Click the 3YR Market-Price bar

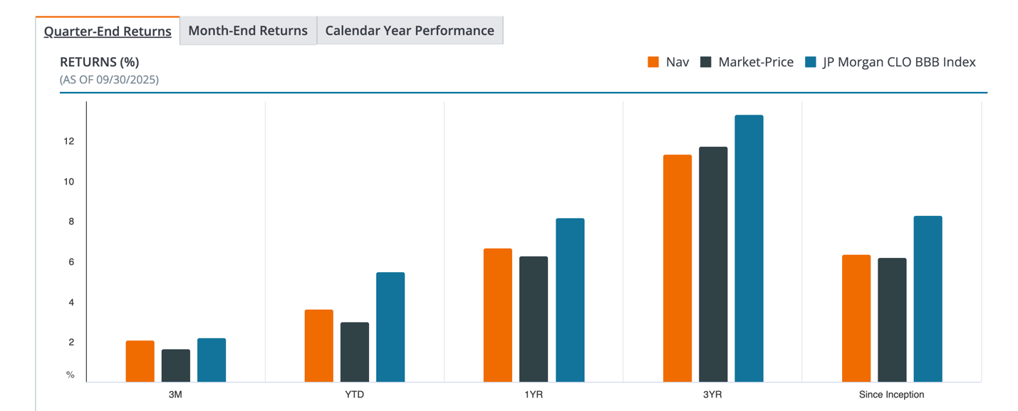(x=713, y=265)
